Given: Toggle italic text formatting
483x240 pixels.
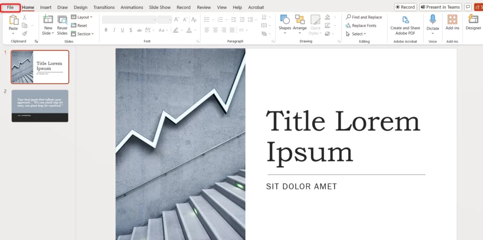Looking at the screenshot, I should coord(115,30).
